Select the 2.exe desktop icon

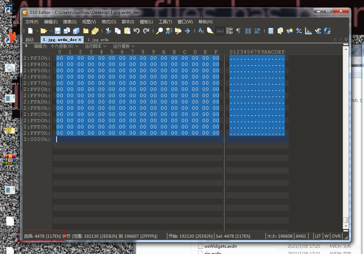tap(10, 193)
